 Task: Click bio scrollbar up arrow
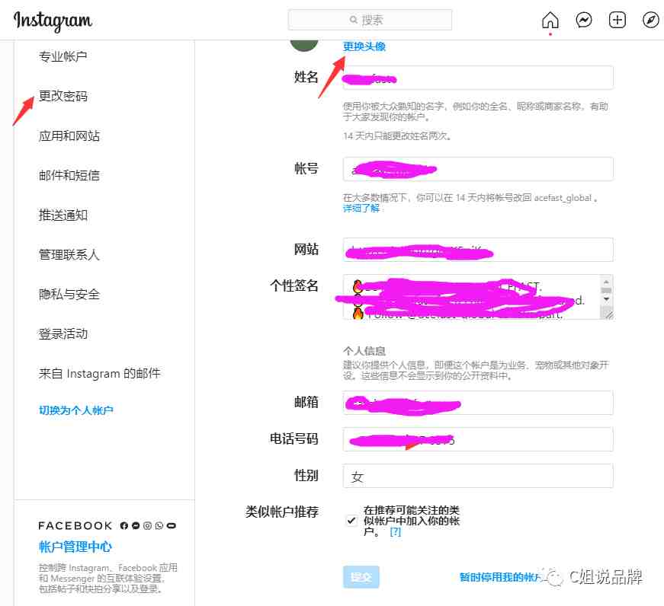tap(606, 281)
